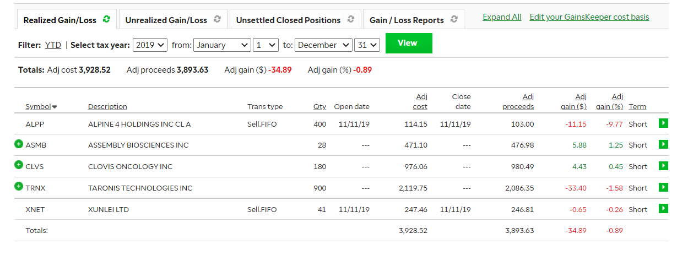Click the green arrow icon in ALPP row

(x=663, y=123)
